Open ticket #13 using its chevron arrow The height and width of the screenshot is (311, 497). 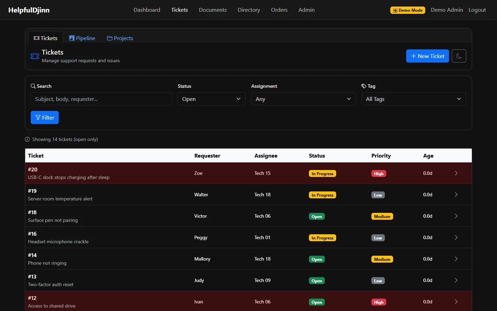pos(456,280)
